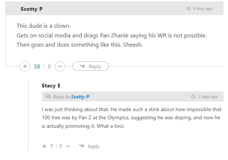Downvote Scotty P's comment with the minus icon
The width and height of the screenshot is (228, 160).
(60, 66)
